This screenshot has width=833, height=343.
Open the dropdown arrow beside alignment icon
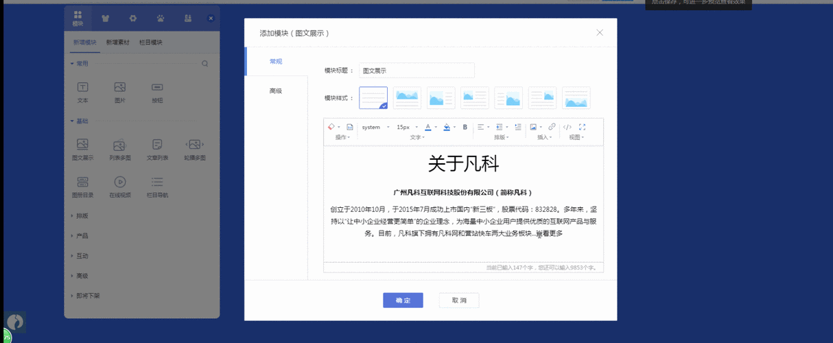coord(489,127)
